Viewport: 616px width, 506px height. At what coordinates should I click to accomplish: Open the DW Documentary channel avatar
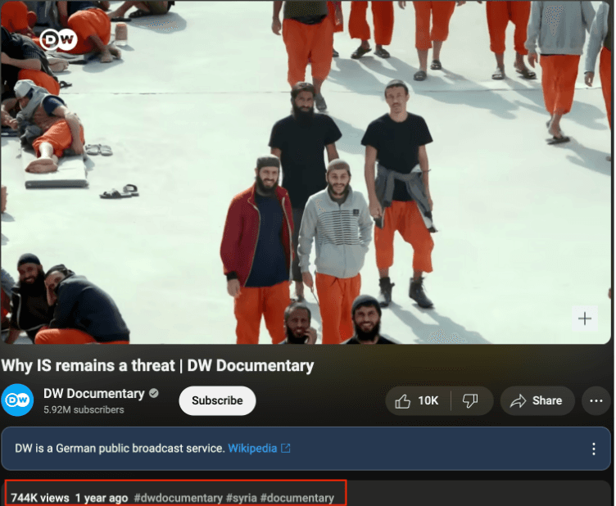[17, 400]
